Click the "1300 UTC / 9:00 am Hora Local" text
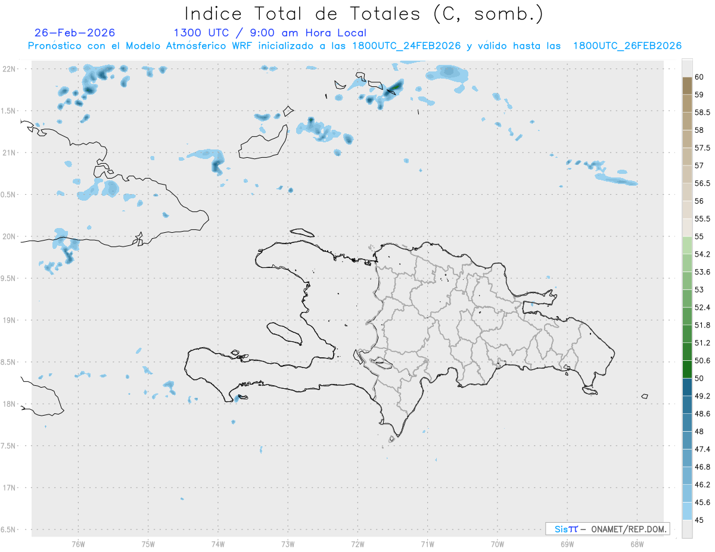 [270, 33]
